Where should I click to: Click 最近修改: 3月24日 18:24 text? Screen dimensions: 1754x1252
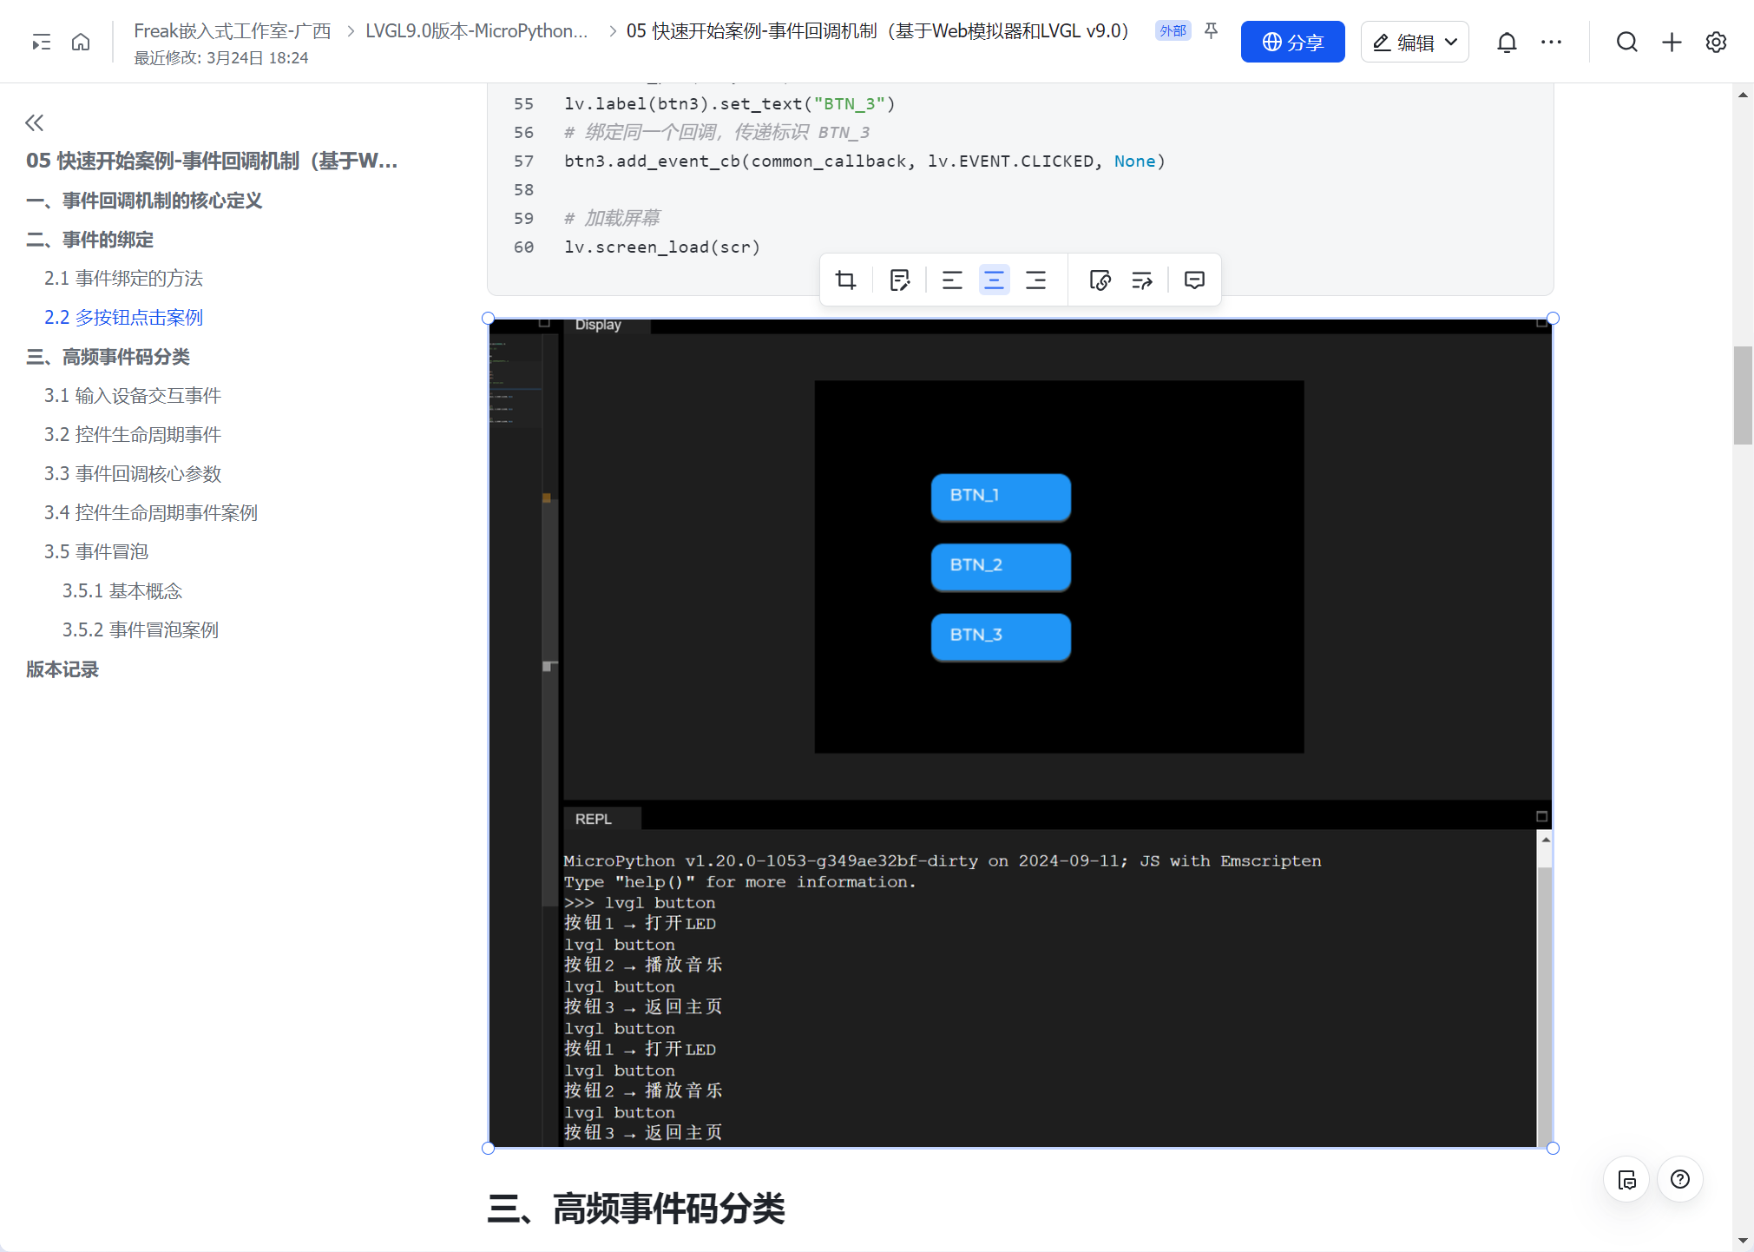221,58
